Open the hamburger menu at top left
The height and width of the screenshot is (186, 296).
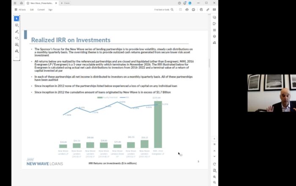(x=15, y=3)
